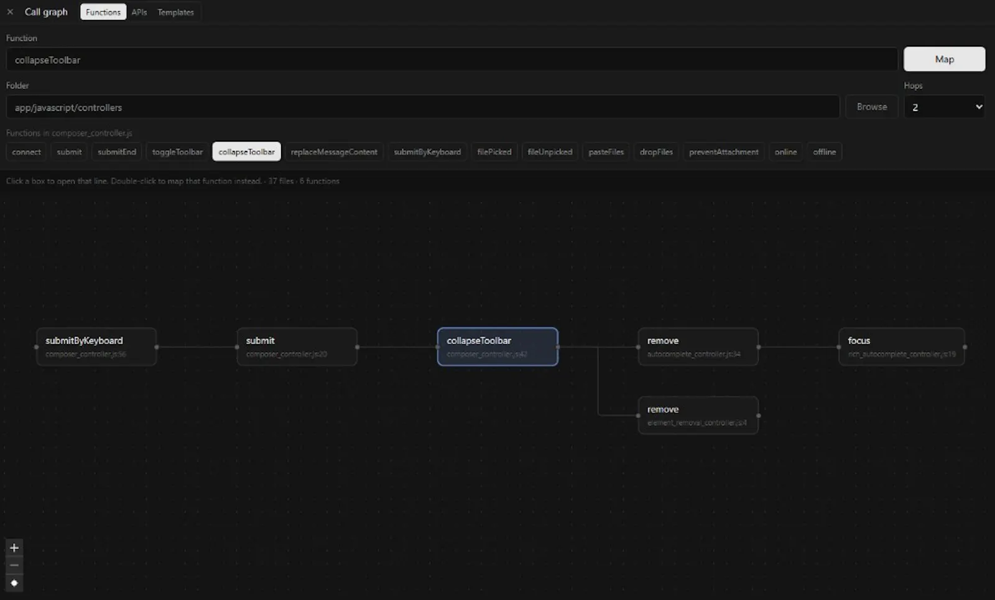Select the submitEnd function chip
Screen dimensions: 995x600
tap(117, 152)
